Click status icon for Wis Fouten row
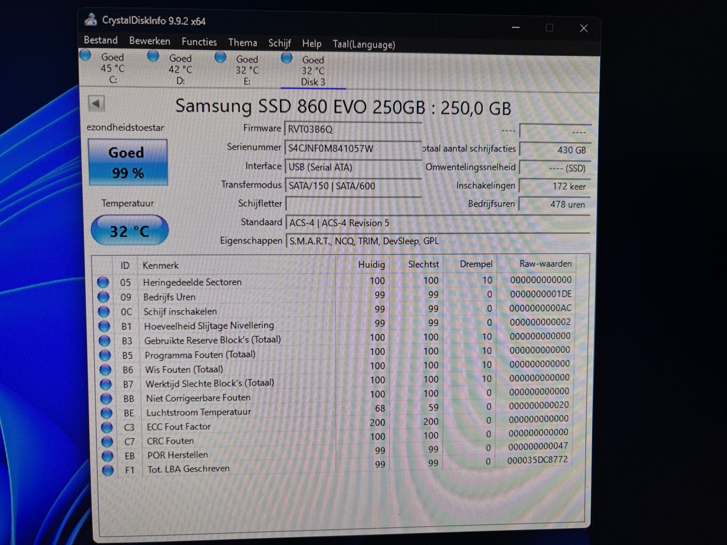The height and width of the screenshot is (545, 727). 105,370
